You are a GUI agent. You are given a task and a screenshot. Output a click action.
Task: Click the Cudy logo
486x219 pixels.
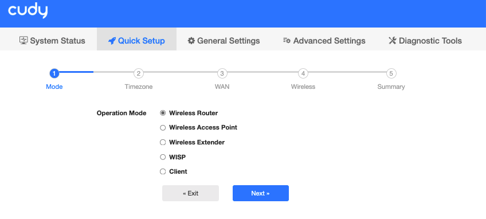click(28, 11)
